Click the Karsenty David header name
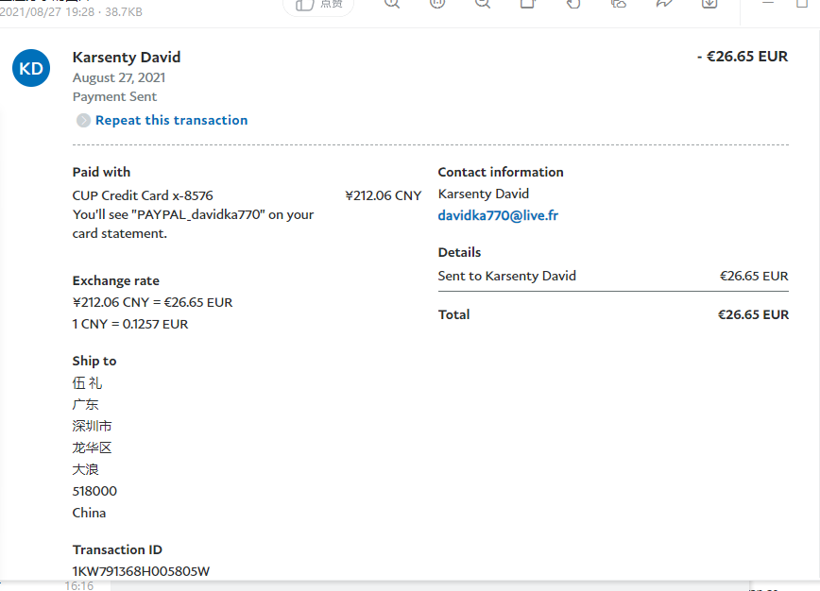 (127, 57)
